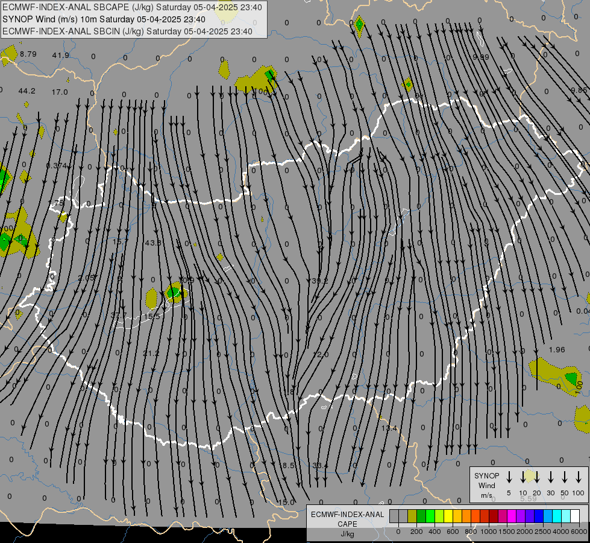Select the SYNOP Wind 10m title line
590x543 pixels.
[104, 19]
